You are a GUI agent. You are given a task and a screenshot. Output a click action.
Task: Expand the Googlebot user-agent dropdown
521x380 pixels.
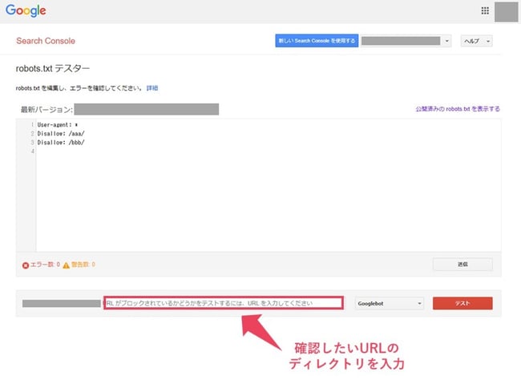388,303
